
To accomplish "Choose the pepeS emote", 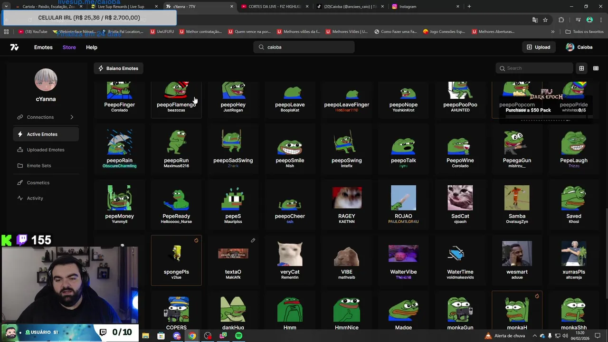I will point(233,204).
